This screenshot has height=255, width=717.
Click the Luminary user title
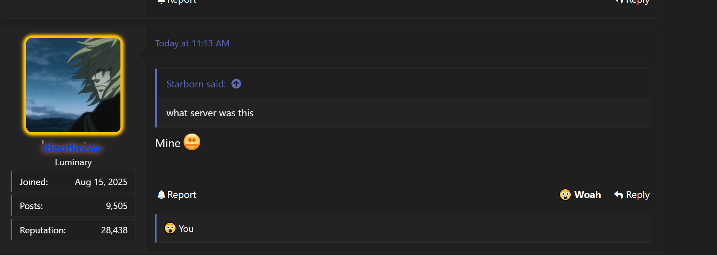pyautogui.click(x=73, y=162)
